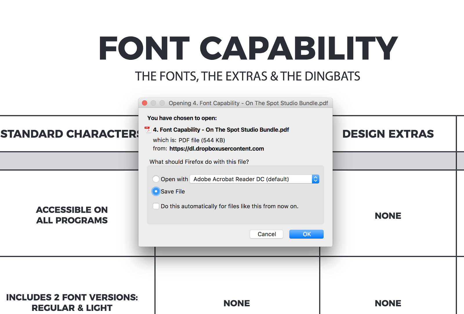
Task: Click the blue chevron on the application selector
Action: tap(315, 179)
